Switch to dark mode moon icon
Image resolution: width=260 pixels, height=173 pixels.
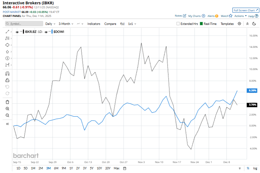[x=254, y=24]
